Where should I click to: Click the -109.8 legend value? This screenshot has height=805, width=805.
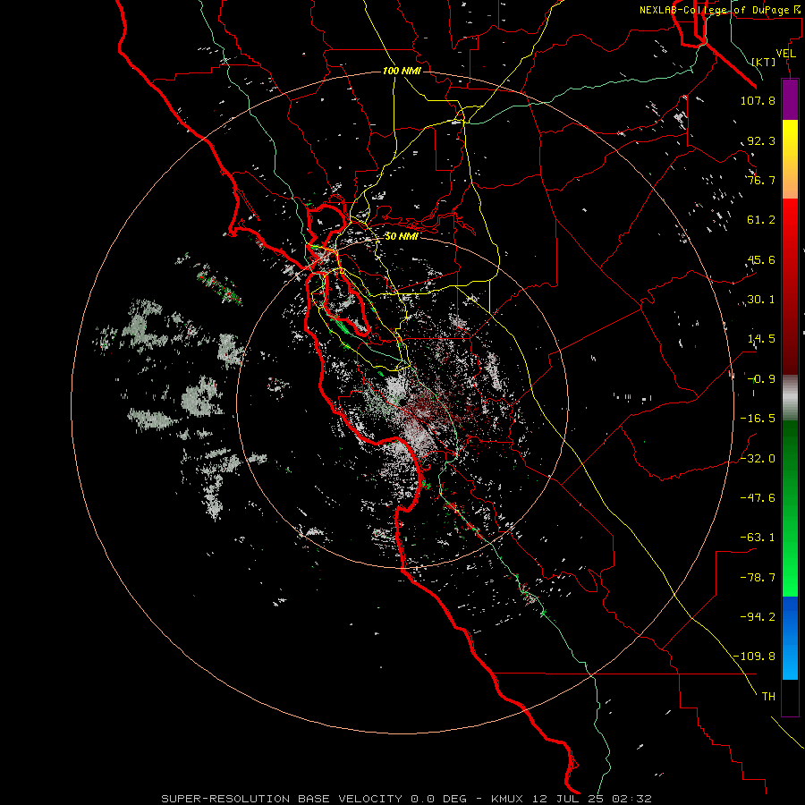pos(755,657)
